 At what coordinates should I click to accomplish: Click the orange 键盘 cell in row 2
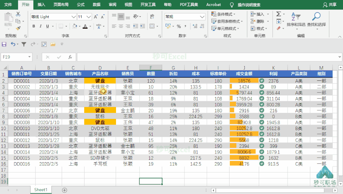100,81
